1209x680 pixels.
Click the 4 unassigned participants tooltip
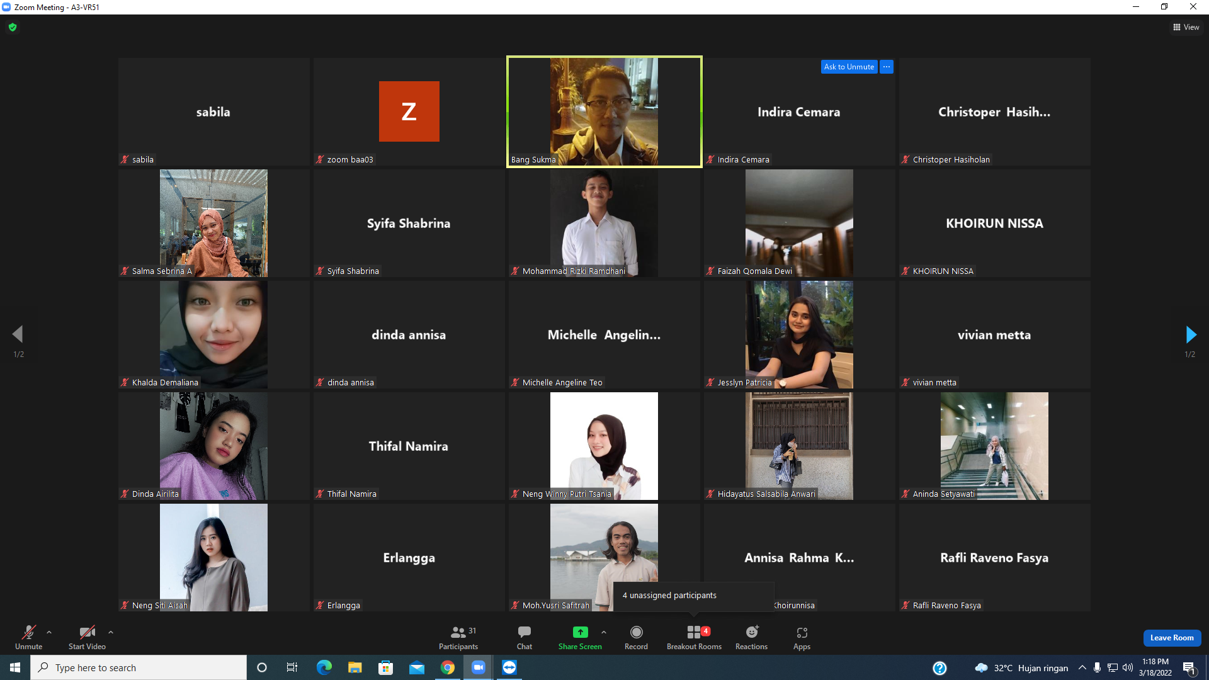pyautogui.click(x=693, y=596)
